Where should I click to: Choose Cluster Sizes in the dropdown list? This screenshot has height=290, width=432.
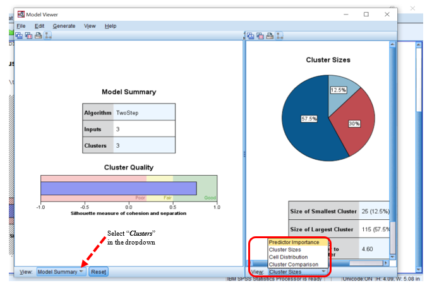click(x=297, y=250)
